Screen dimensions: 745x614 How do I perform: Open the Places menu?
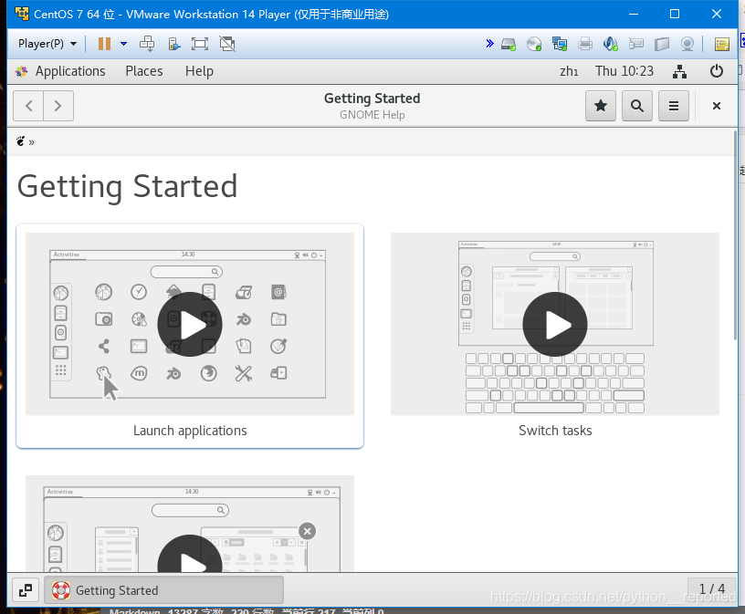point(144,71)
